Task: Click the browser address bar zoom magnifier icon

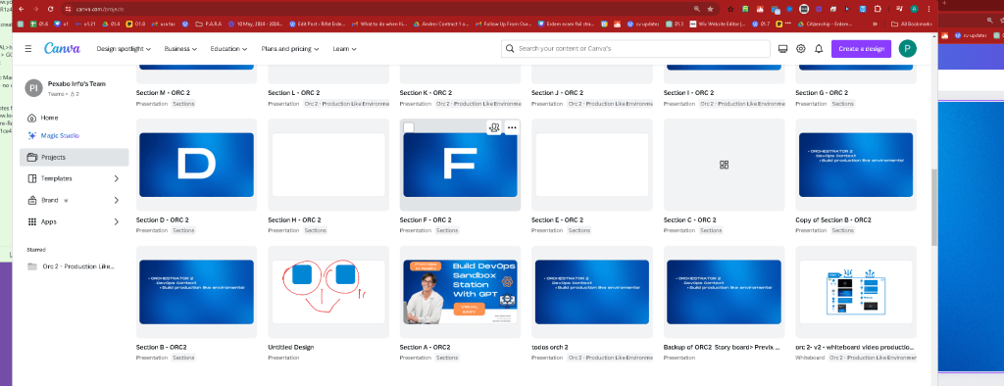Action: pyautogui.click(x=697, y=9)
